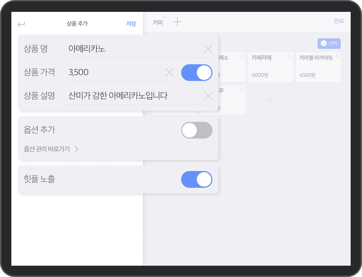Add a new category with the plus icon

point(177,22)
